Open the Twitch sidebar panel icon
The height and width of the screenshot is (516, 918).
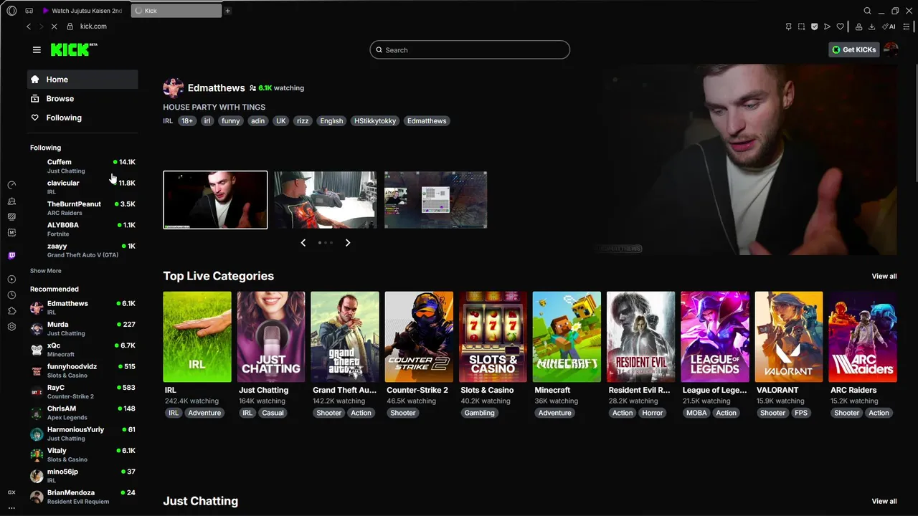point(11,256)
